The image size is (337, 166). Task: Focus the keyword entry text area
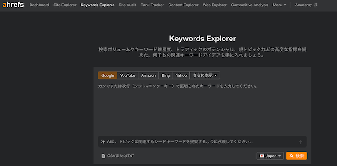(203, 107)
